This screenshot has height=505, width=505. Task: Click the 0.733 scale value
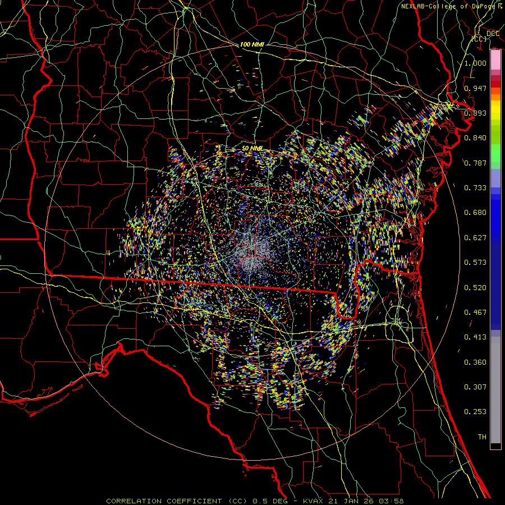point(475,188)
